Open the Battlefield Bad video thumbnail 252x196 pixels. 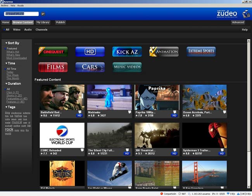point(62,97)
